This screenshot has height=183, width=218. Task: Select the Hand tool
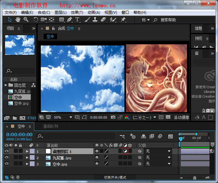pos(18,20)
